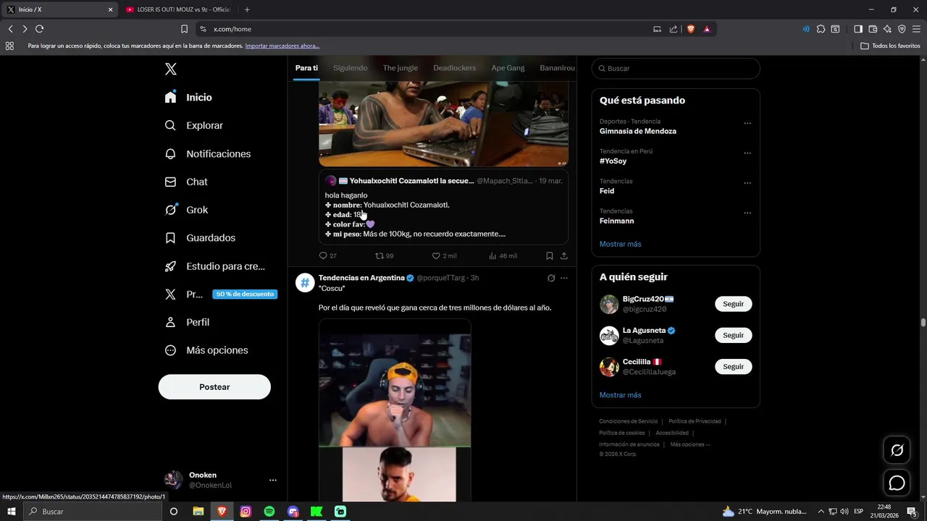
Task: Open the Inicio home icon
Action: tap(170, 97)
